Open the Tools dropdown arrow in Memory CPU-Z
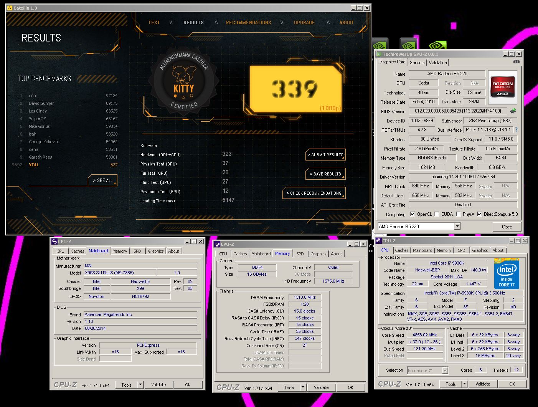 tap(303, 387)
